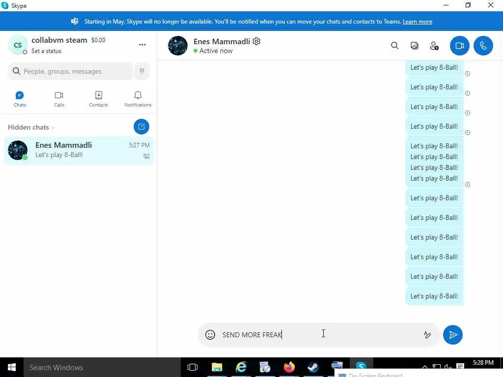
Task: Open the chat gallery icon
Action: [x=415, y=46]
